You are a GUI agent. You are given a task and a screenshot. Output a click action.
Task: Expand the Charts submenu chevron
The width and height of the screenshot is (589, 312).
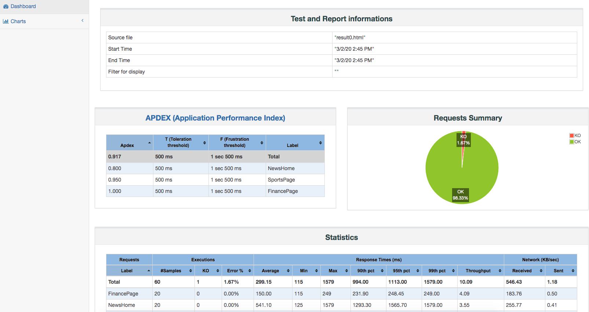pyautogui.click(x=83, y=21)
